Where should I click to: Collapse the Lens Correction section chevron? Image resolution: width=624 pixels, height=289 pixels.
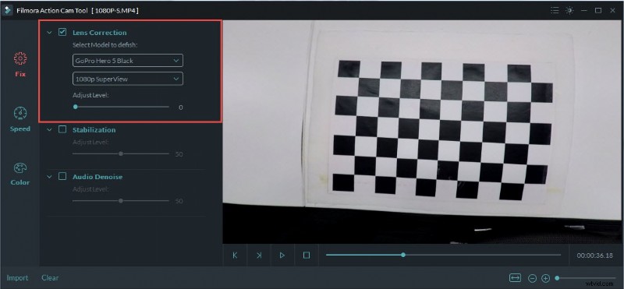coord(49,33)
